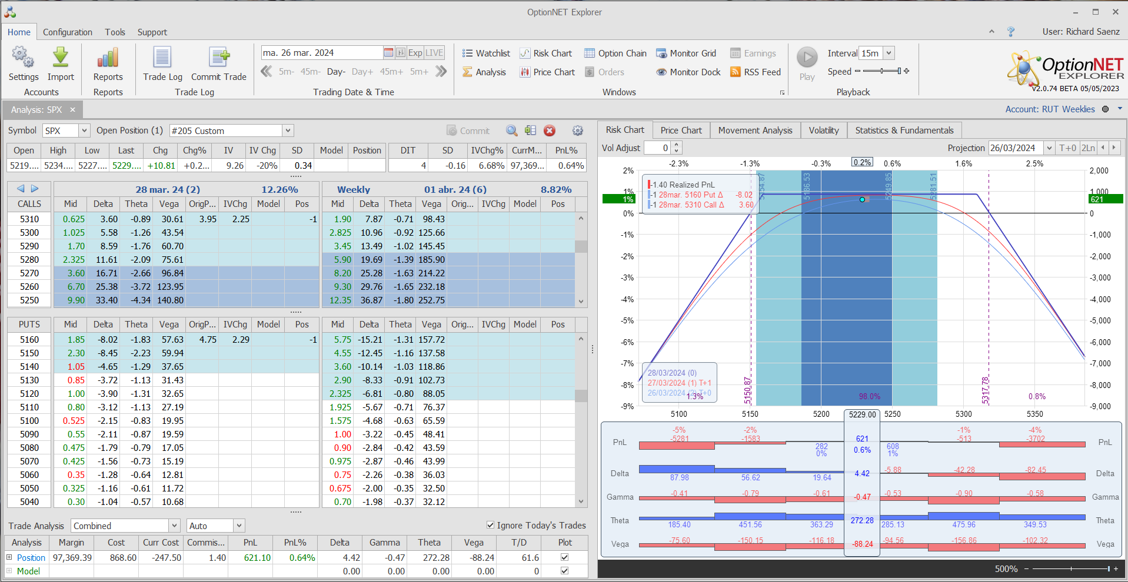
Task: Toggle the Model row Plot checkbox
Action: tap(564, 571)
